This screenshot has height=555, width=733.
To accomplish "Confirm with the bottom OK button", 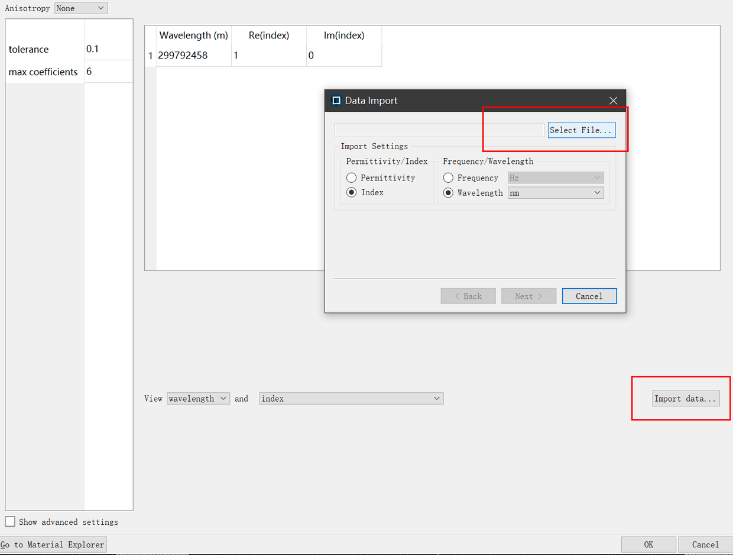I will [648, 544].
